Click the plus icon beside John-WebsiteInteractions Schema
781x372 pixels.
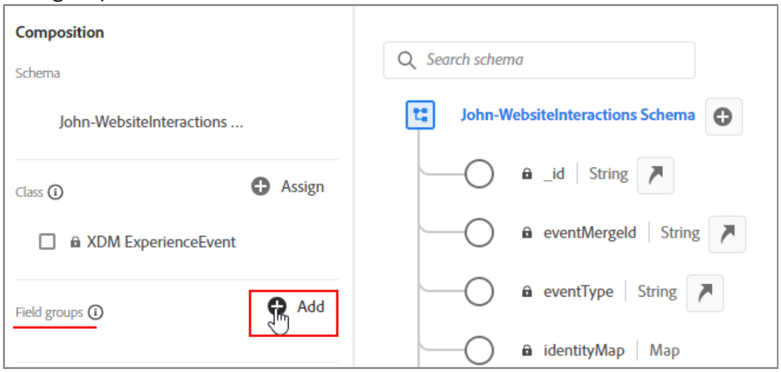(x=724, y=117)
